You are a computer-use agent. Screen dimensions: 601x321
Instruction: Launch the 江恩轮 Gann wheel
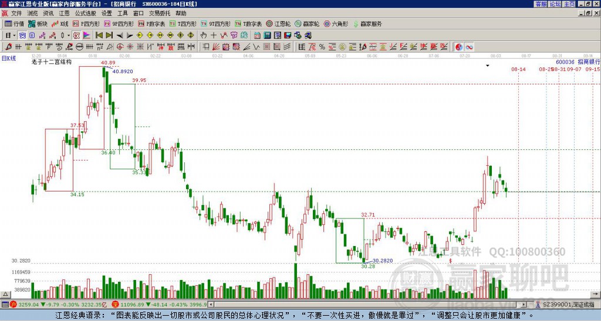click(x=278, y=23)
